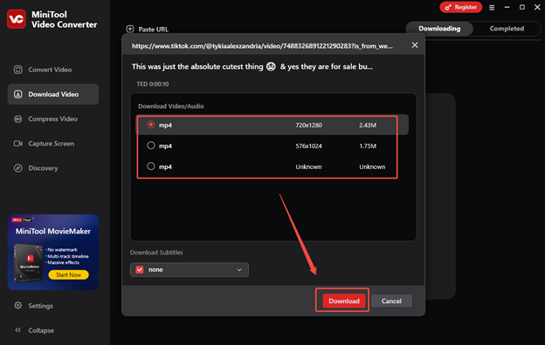Viewport: 545px width, 345px height.
Task: Open Settings label in the sidebar
Action: tap(41, 306)
